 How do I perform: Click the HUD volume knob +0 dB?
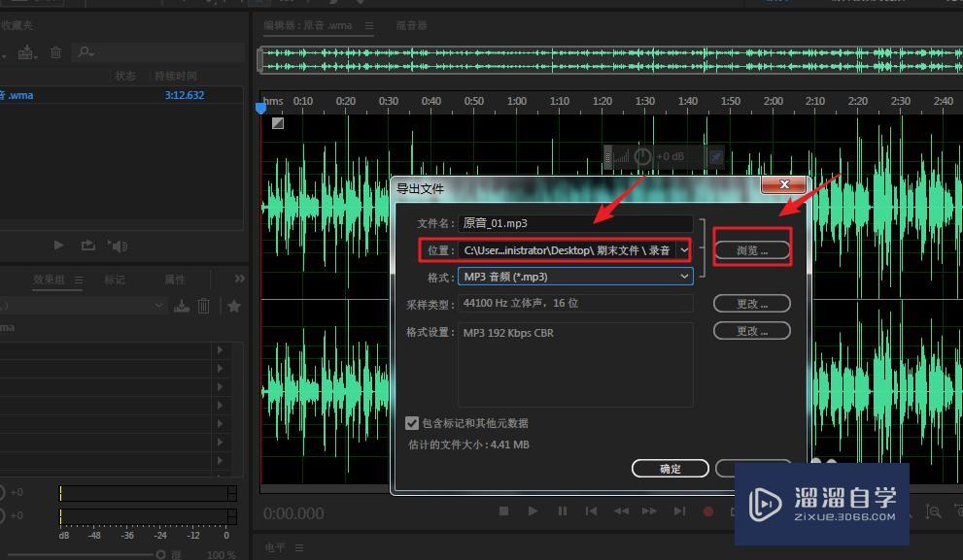(642, 157)
